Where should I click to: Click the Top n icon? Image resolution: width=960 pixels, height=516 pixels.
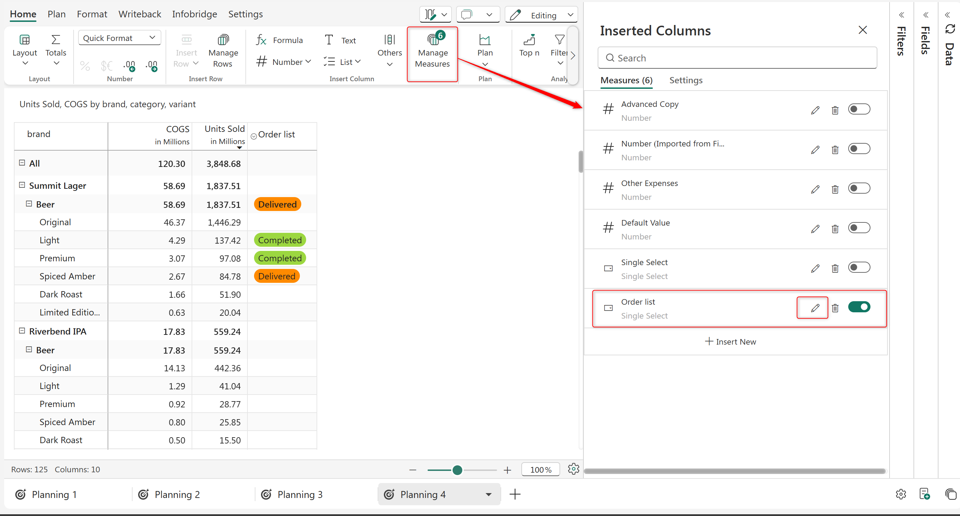pyautogui.click(x=529, y=40)
